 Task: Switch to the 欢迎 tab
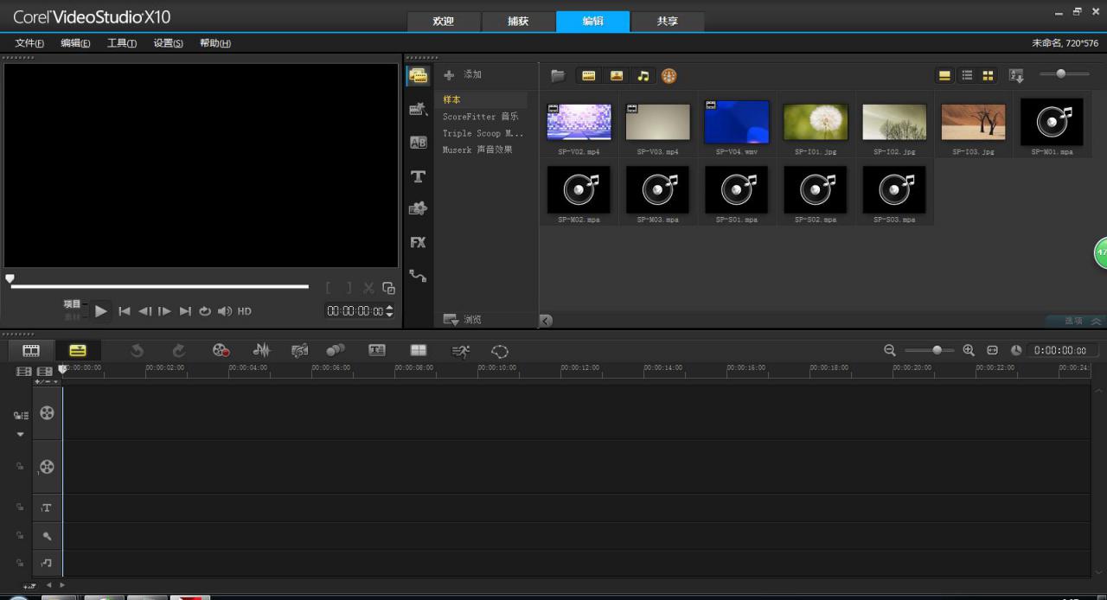[x=444, y=22]
